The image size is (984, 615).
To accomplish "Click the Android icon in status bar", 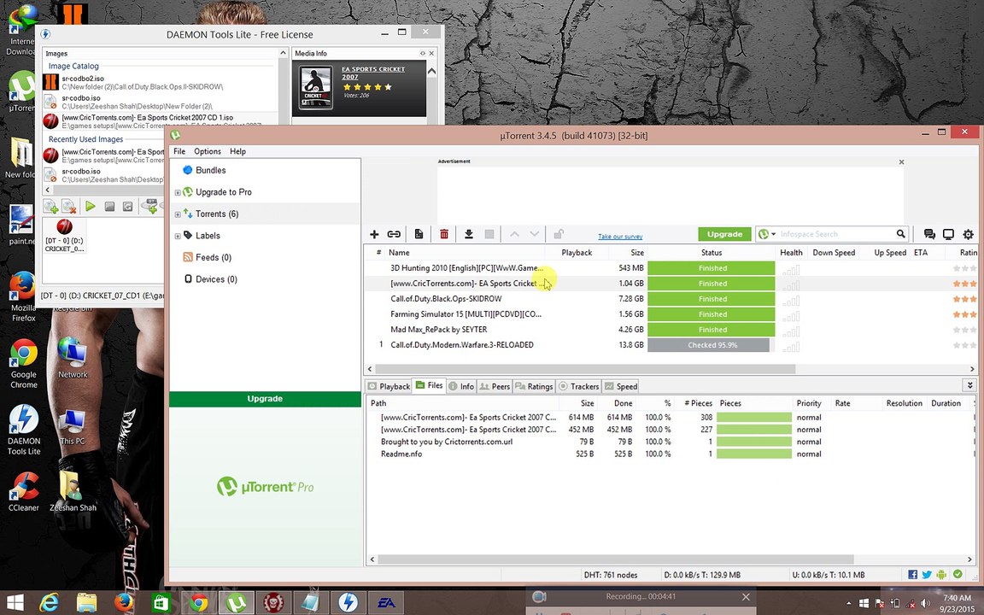I will (941, 574).
